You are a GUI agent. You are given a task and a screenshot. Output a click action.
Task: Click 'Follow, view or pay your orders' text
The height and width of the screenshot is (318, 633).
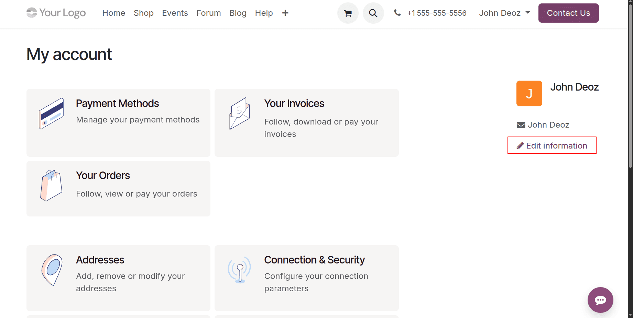tap(137, 194)
